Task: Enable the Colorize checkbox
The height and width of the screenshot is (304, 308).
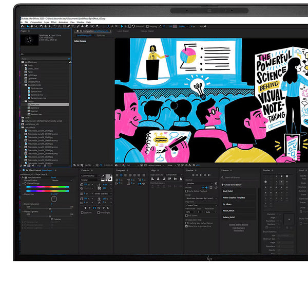Action: (x=52, y=219)
